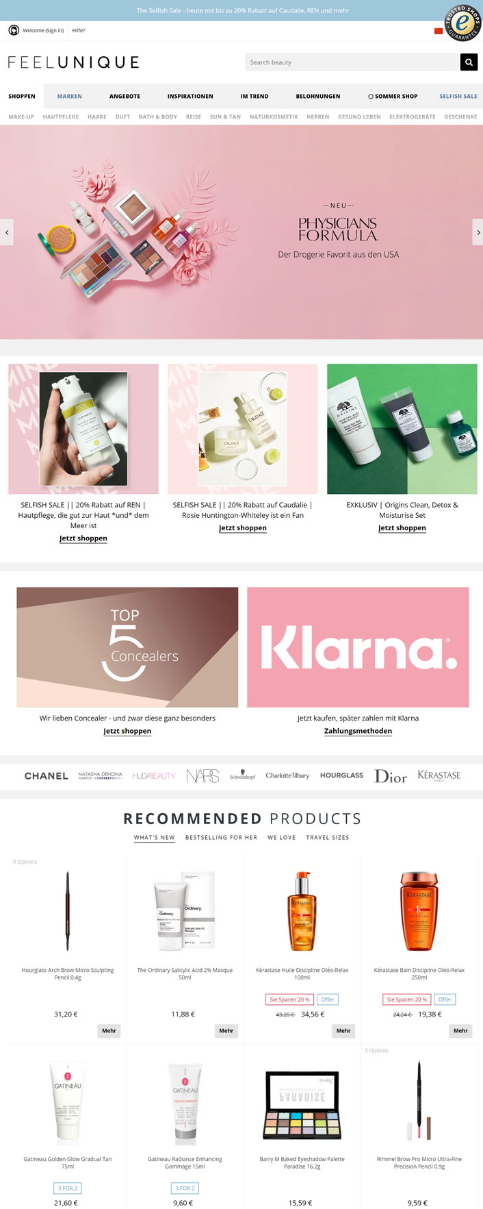
Task: Open the Sommer Shop menu item
Action: (x=393, y=96)
